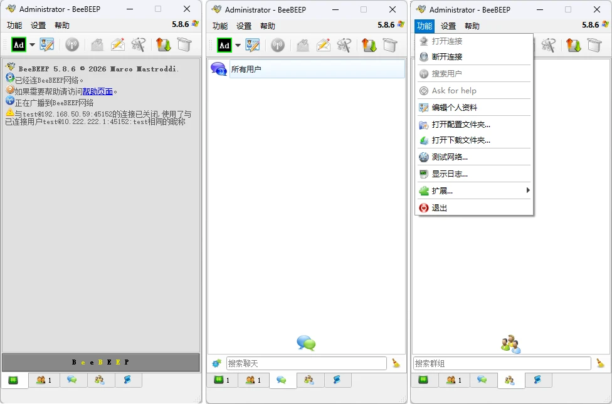Choose 退出 to quit BeeBEEP
The width and height of the screenshot is (612, 404).
point(474,208)
